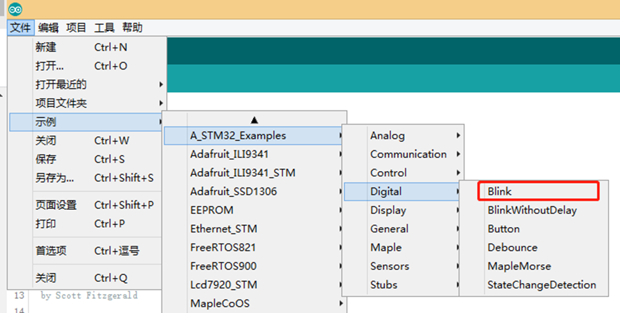Image resolution: width=620 pixels, height=313 pixels.
Task: Click the up arrow in examples list
Action: [x=254, y=120]
